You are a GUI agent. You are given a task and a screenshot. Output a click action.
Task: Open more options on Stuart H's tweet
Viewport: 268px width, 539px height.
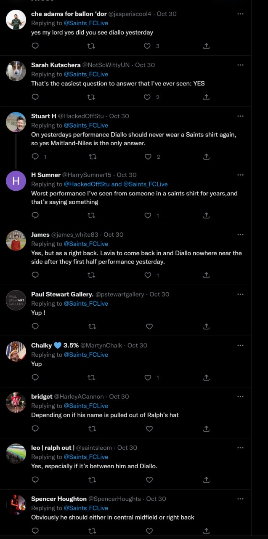(x=240, y=116)
